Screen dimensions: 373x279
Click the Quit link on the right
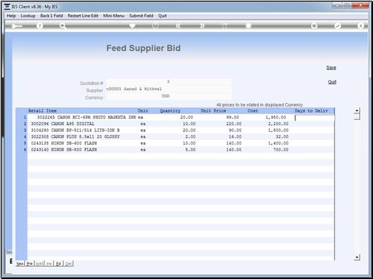(x=332, y=82)
